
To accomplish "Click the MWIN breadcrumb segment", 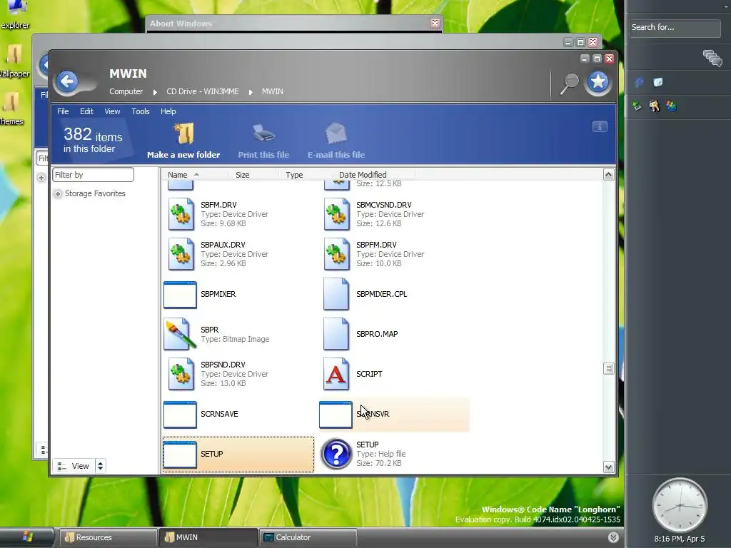I will pos(272,92).
